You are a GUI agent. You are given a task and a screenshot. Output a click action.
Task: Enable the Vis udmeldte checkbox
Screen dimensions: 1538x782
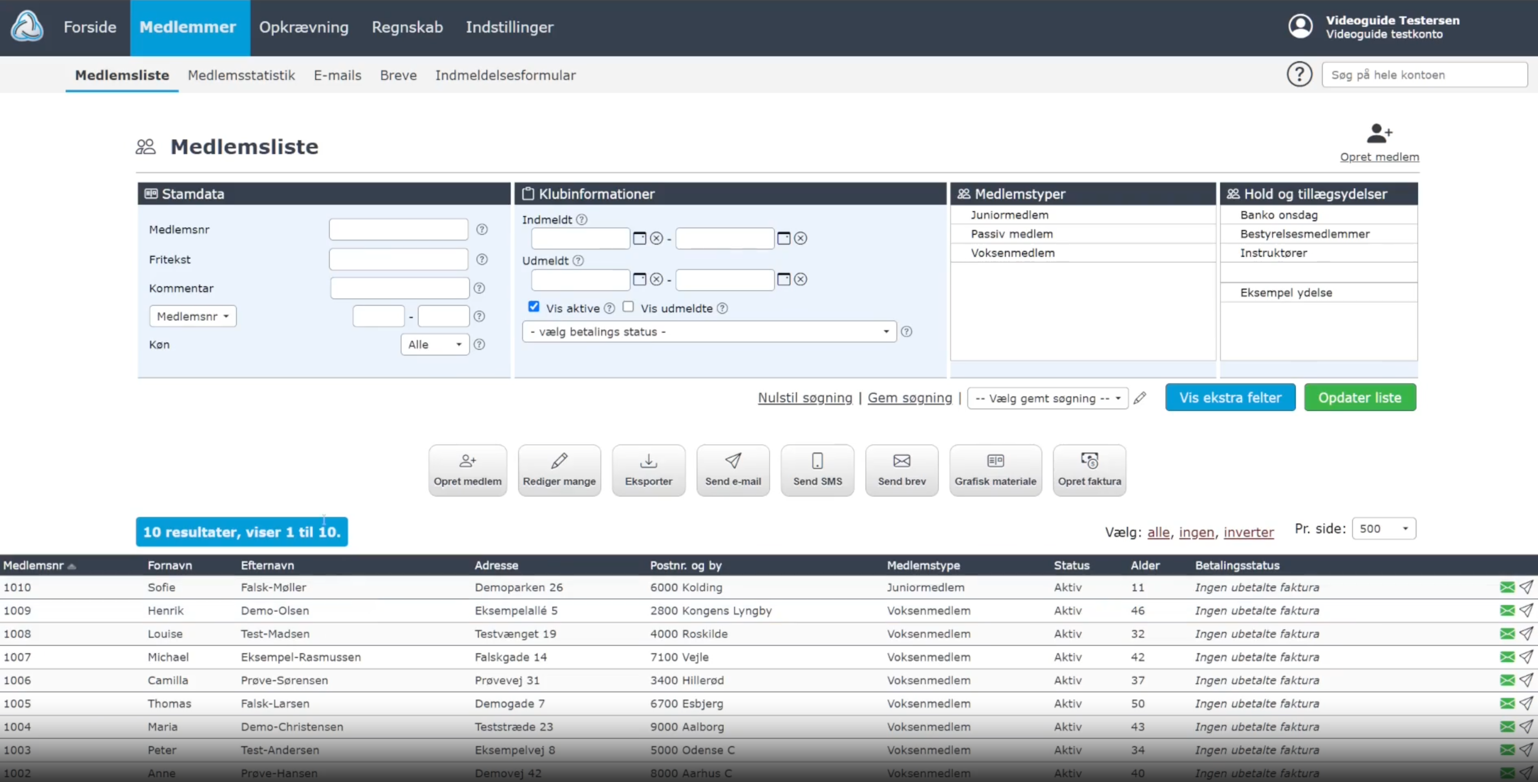(628, 307)
